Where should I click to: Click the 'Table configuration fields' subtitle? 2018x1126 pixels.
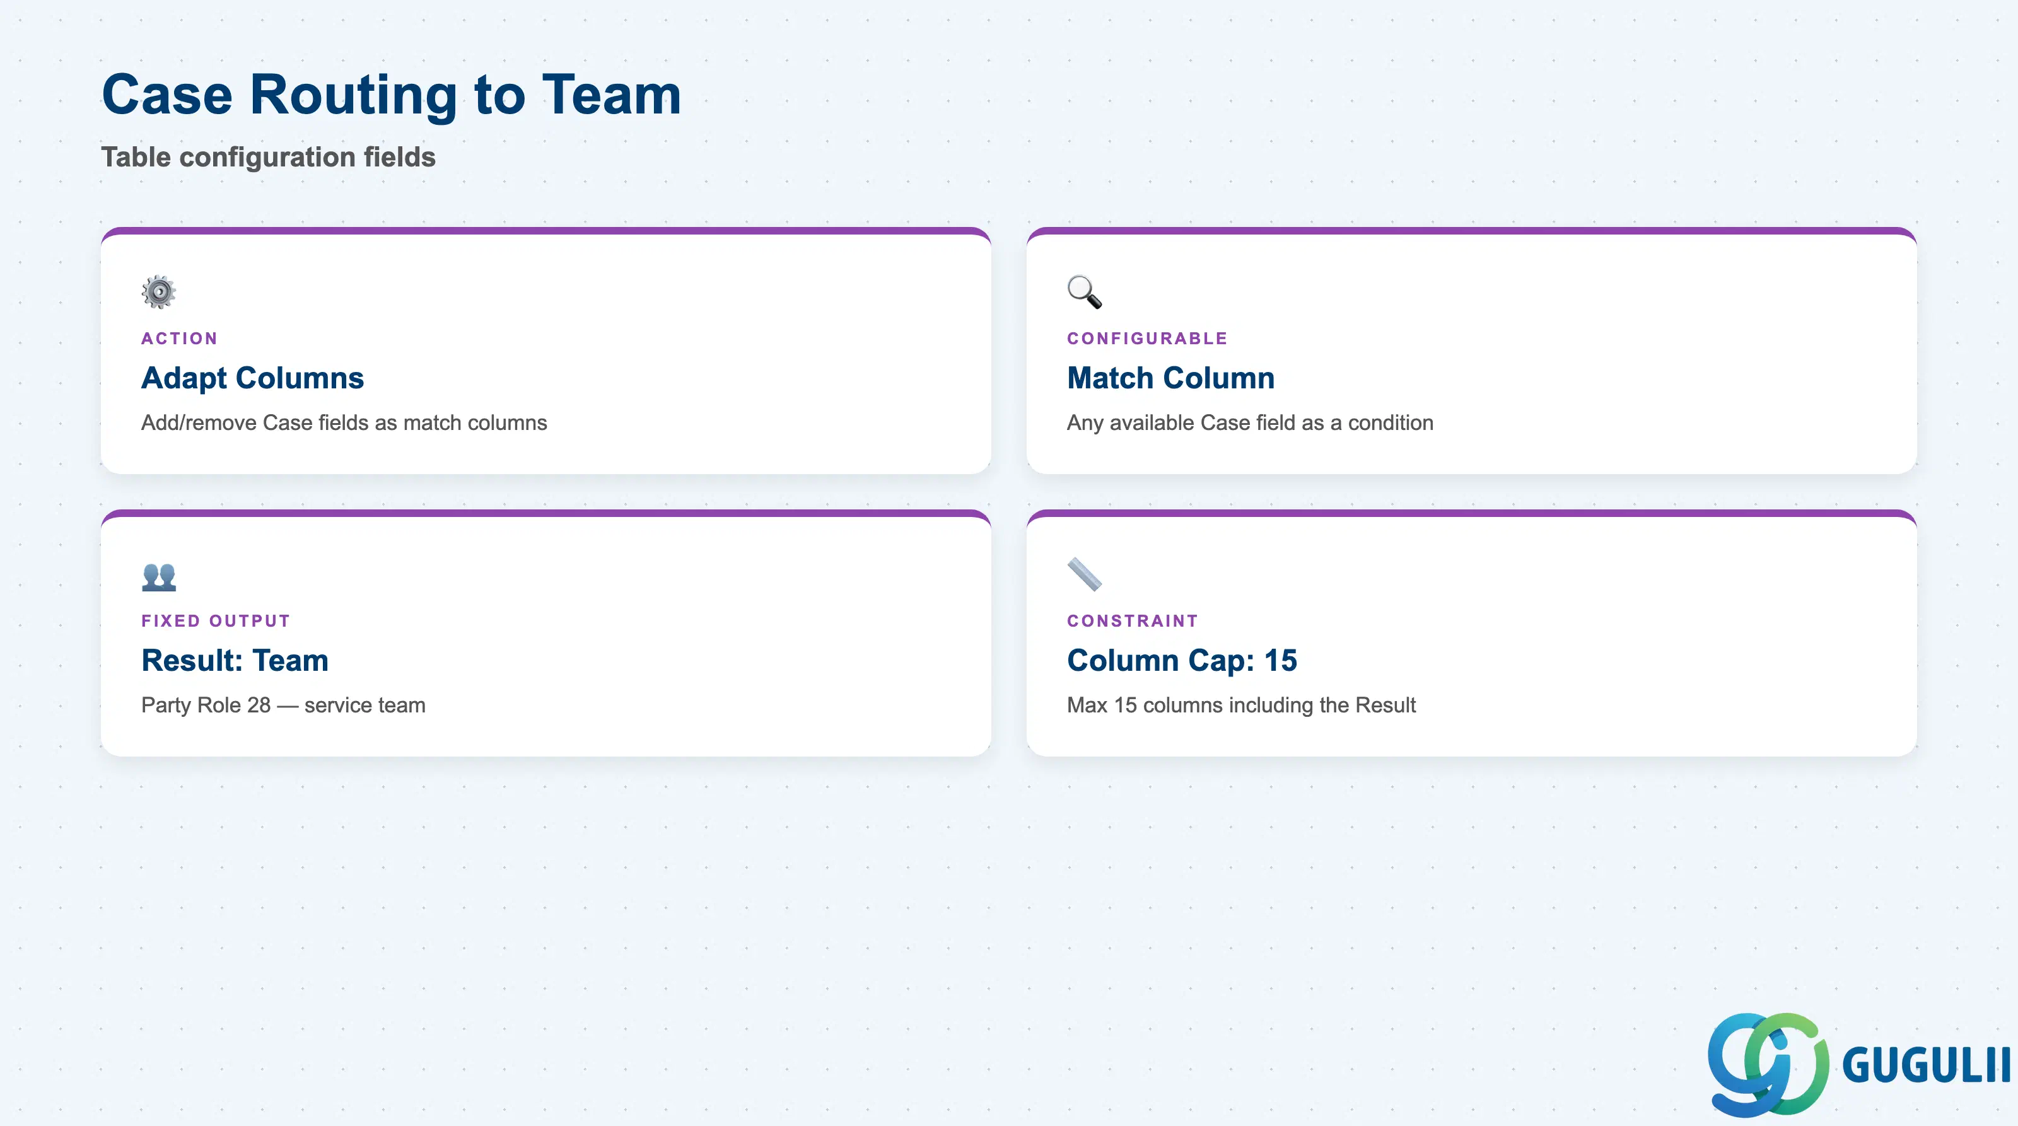click(x=268, y=158)
